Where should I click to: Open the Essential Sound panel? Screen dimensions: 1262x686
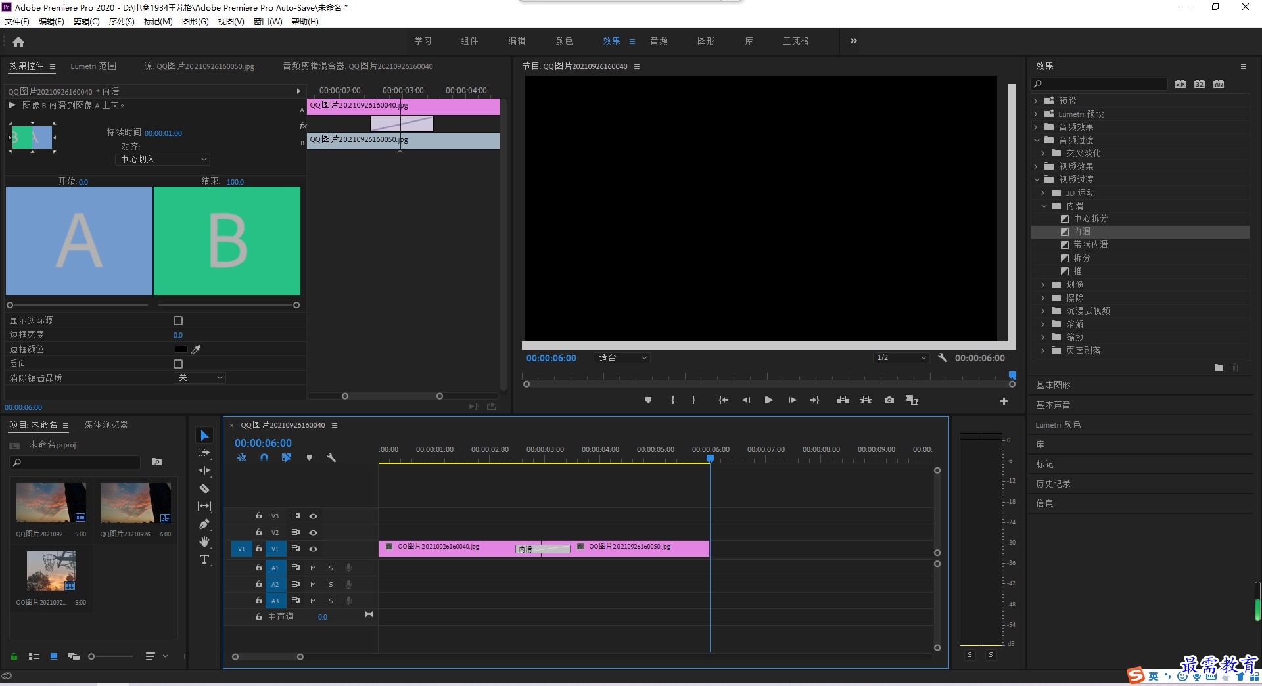1053,405
